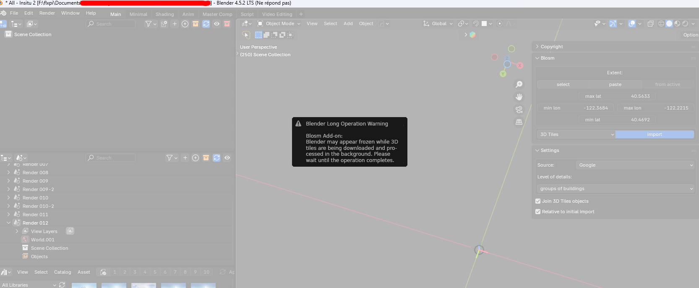Select the tweak select tool icon
699x288 pixels.
point(246,35)
